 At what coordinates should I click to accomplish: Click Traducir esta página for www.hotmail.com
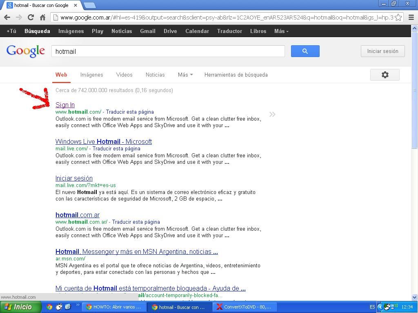pos(130,112)
